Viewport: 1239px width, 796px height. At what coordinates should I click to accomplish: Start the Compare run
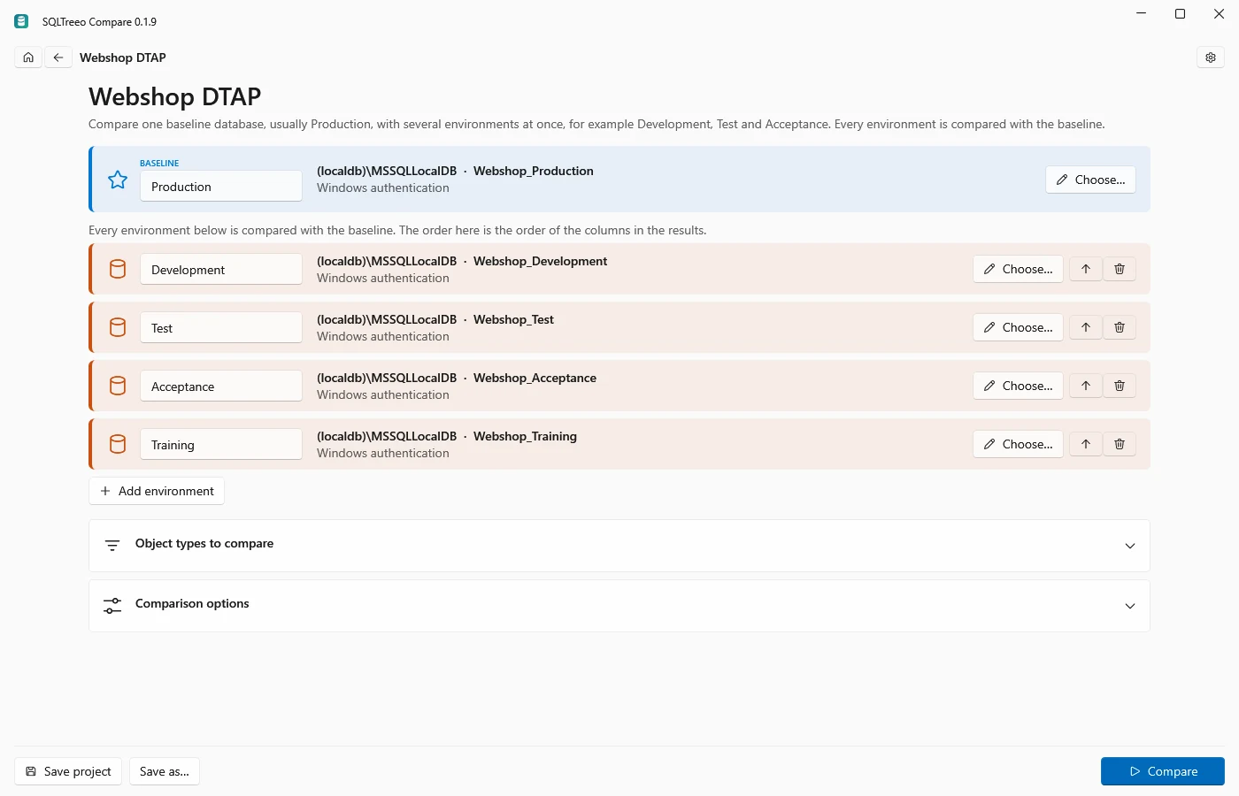[x=1163, y=771]
